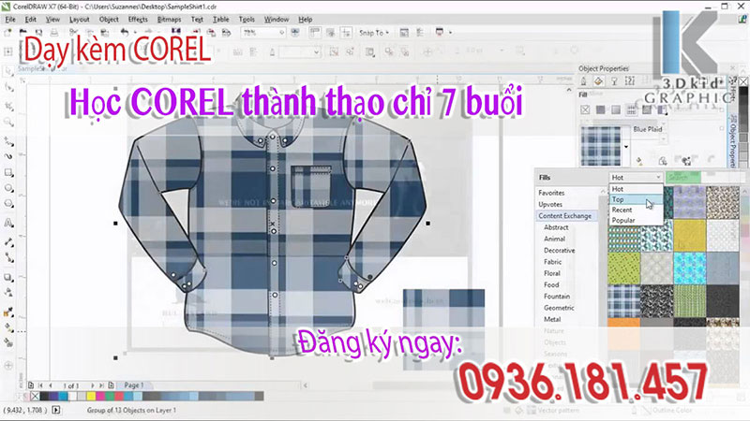Switch to Transparency section in Object Properties
This screenshot has width=750, height=421.
(615, 81)
